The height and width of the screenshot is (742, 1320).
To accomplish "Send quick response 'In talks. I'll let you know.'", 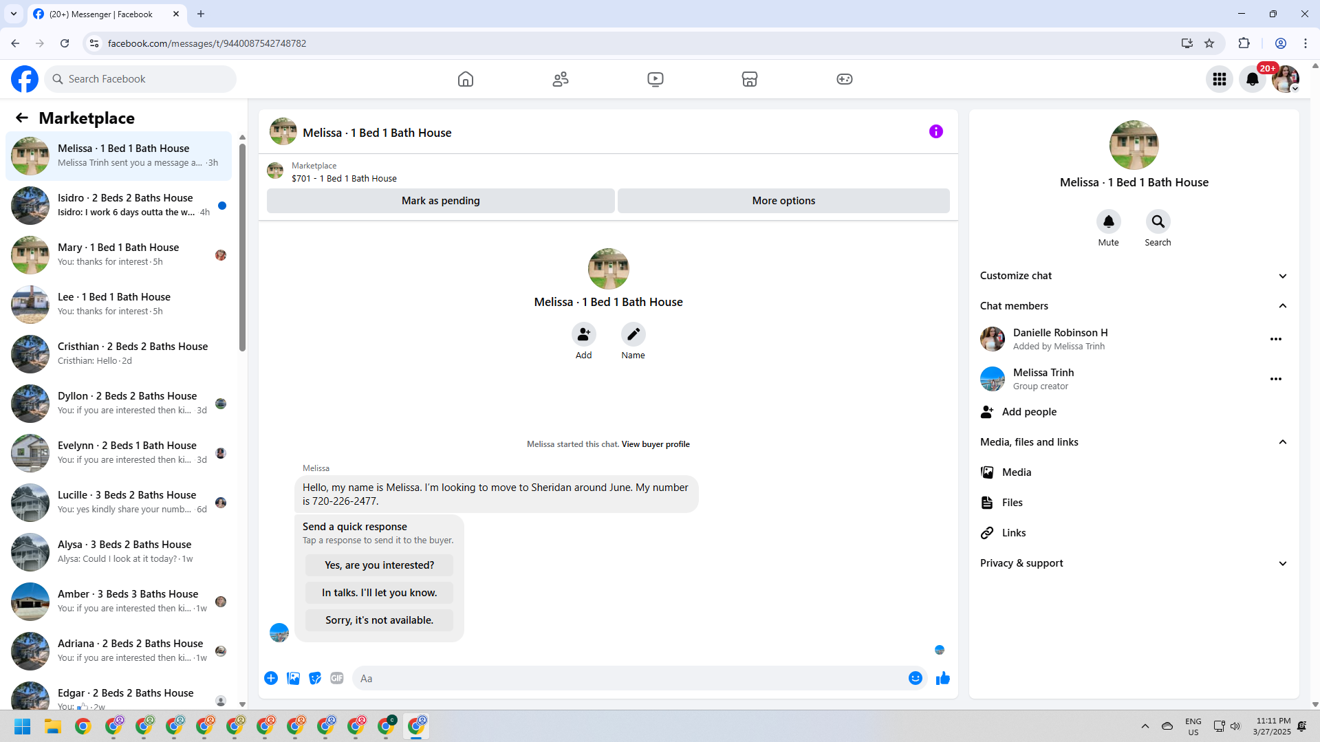I will pos(379,593).
